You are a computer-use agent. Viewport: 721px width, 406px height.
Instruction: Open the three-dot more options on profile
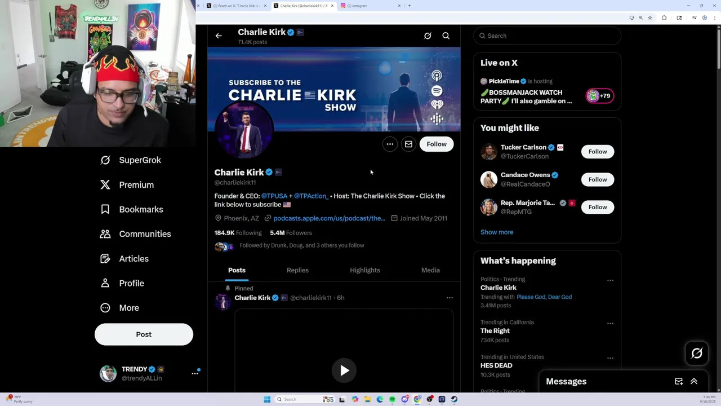pyautogui.click(x=390, y=144)
